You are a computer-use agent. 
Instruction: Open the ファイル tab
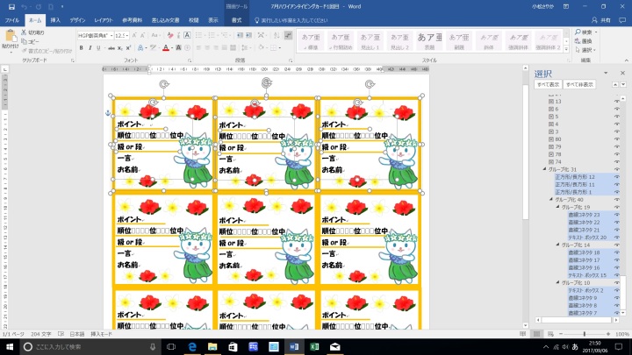click(12, 20)
